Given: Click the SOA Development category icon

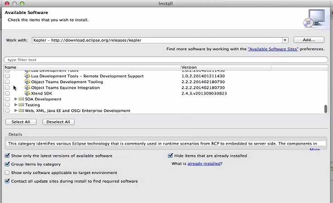Looking at the screenshot, I should [x=21, y=99].
